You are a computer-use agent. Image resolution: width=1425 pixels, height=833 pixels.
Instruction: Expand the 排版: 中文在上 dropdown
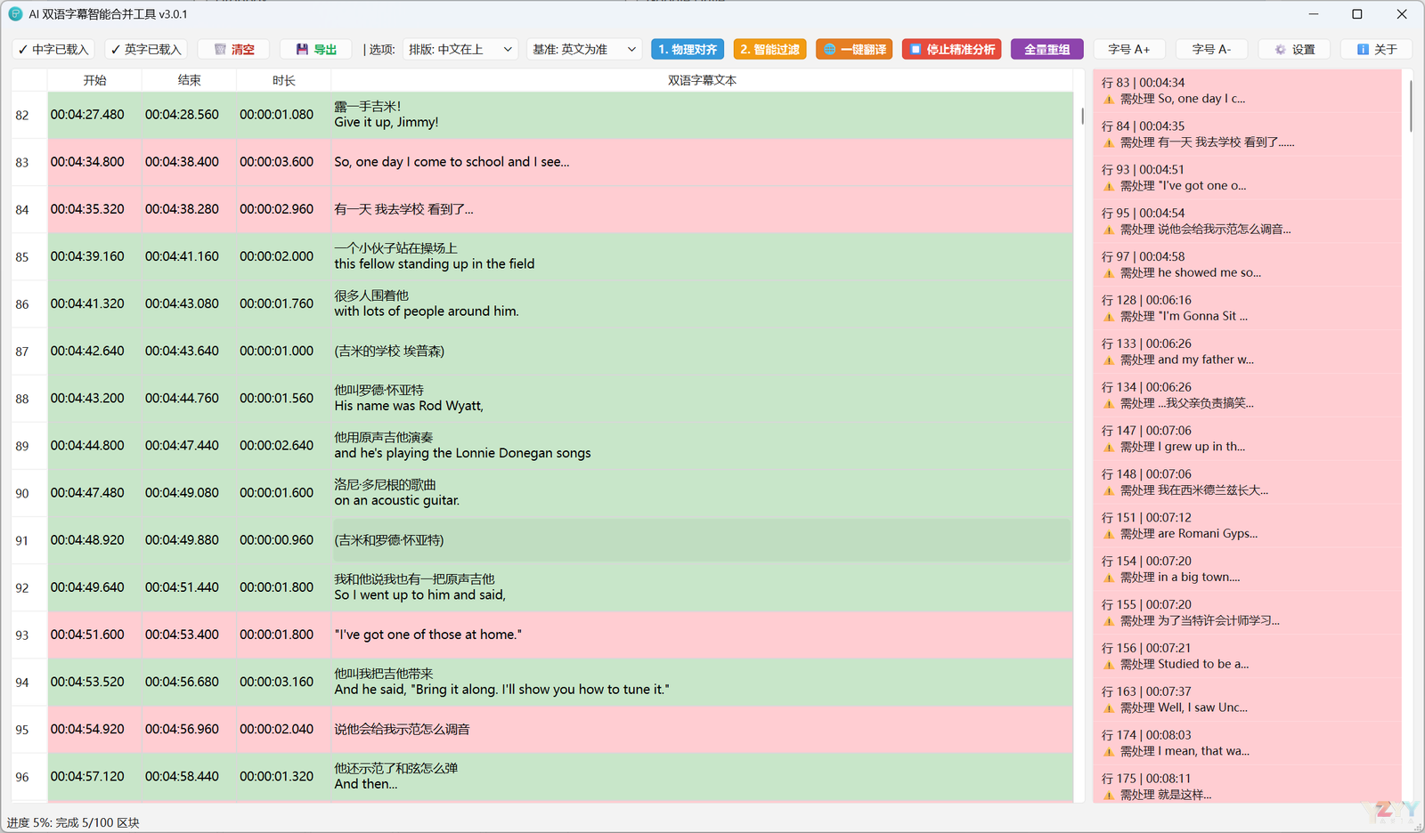pyautogui.click(x=460, y=50)
